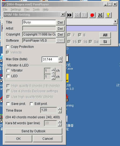120x146 pixels.
Task: Check the Save prot. option
Action: click(x=8, y=104)
